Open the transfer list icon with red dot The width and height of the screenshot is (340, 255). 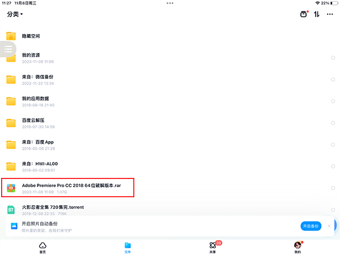[x=304, y=14]
